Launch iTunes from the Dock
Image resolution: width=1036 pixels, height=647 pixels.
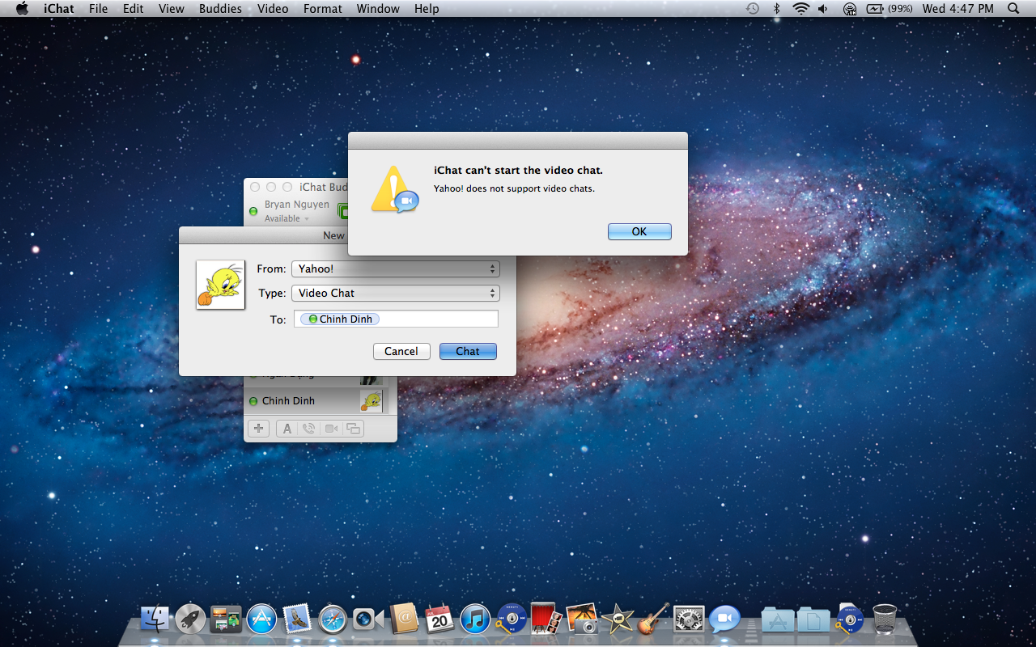click(475, 619)
